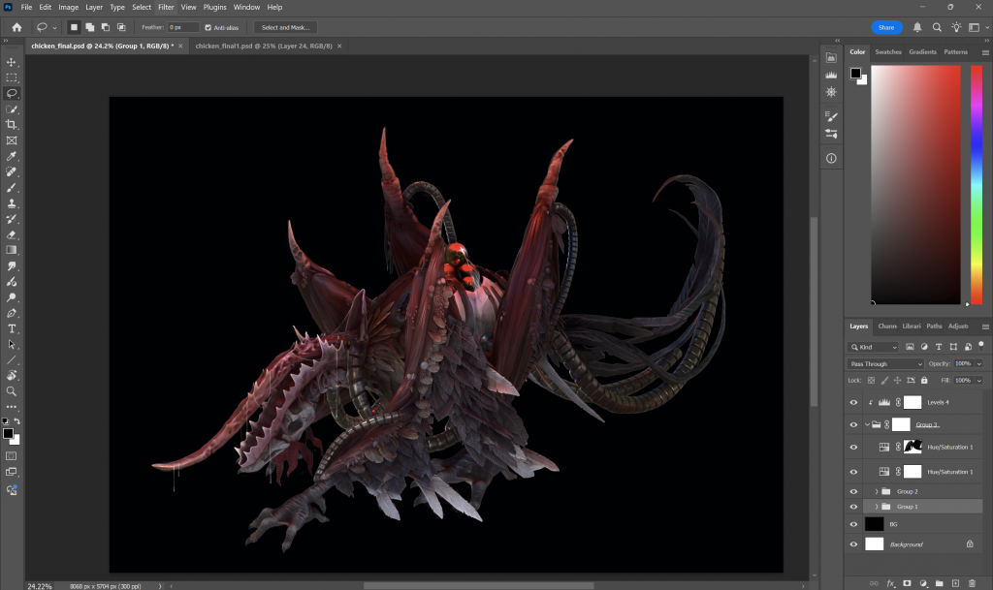Open the notifications bell
This screenshot has width=993, height=590.
pyautogui.click(x=917, y=27)
